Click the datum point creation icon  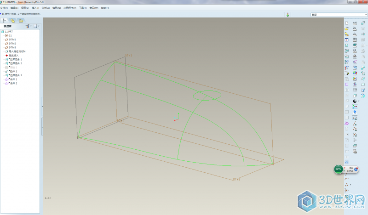coord(347,185)
